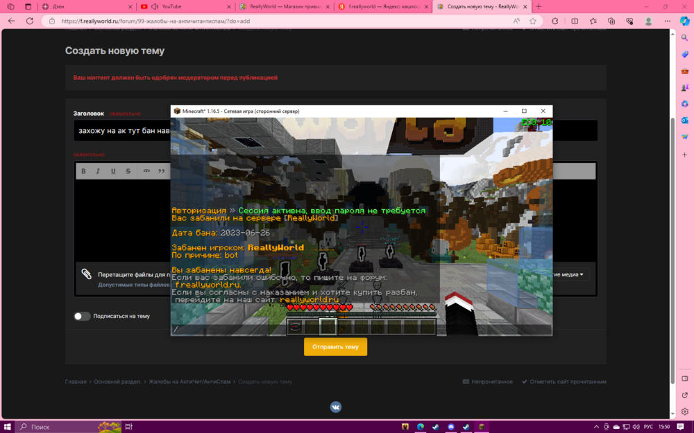Open Collections in Edge toolbar
694x433 pixels.
(611, 21)
